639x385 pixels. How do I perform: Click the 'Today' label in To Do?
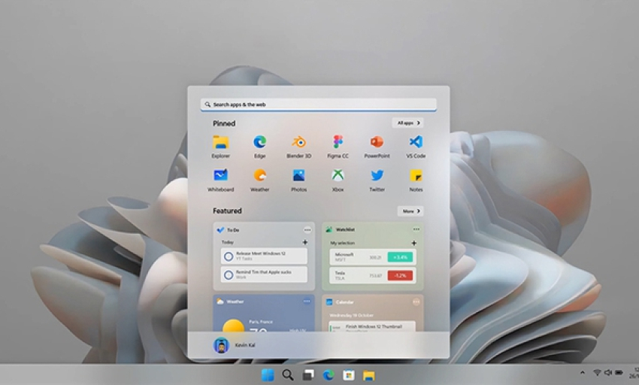pyautogui.click(x=227, y=242)
